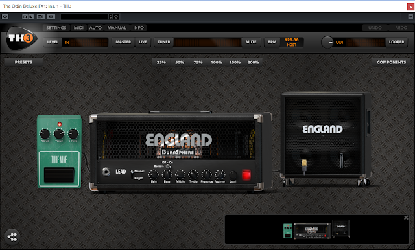Select the right microphone on England cabinet
415x250 pixels.
(x=342, y=161)
